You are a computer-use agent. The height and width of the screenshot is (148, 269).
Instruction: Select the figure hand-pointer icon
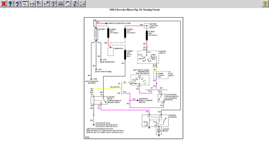click(x=32, y=3)
